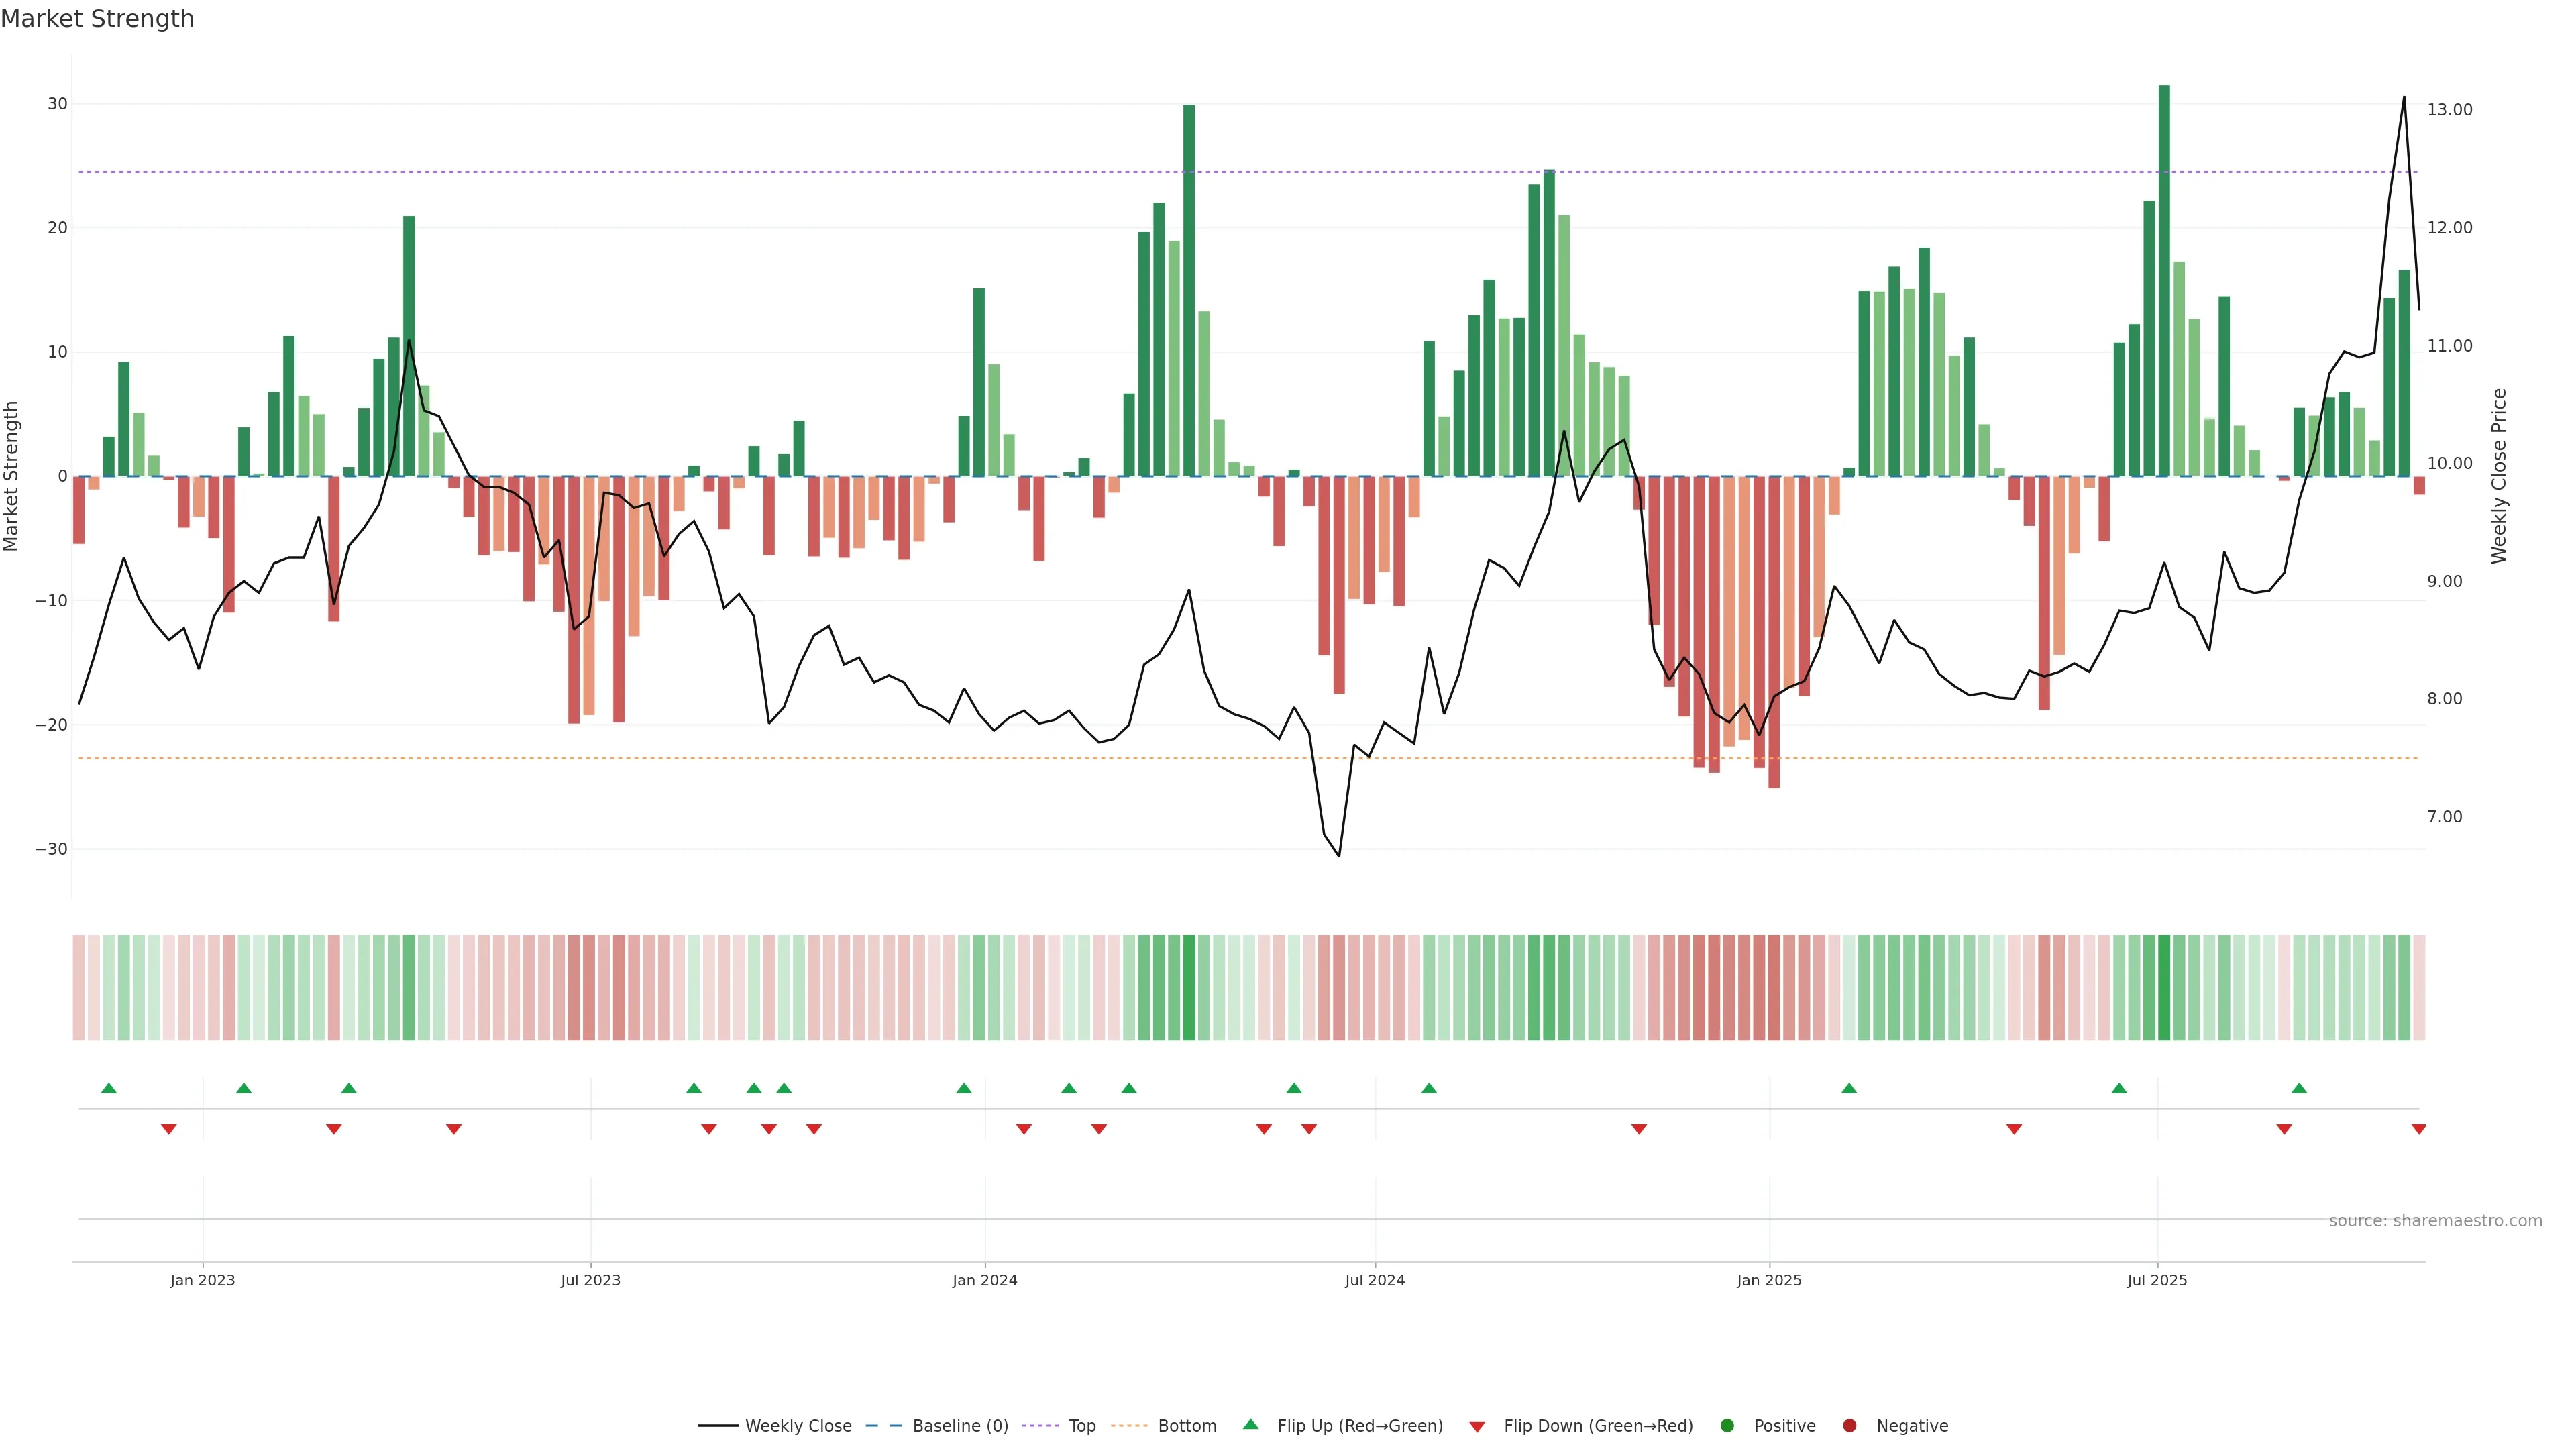The image size is (2576, 1449).
Task: Click the last red flip-down triangle marker
Action: (x=2418, y=1129)
